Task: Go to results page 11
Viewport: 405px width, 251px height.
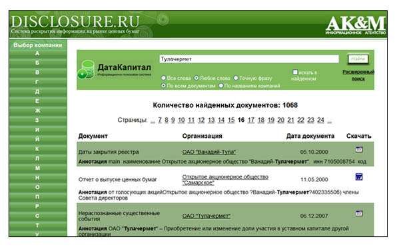Action: tap(191, 120)
